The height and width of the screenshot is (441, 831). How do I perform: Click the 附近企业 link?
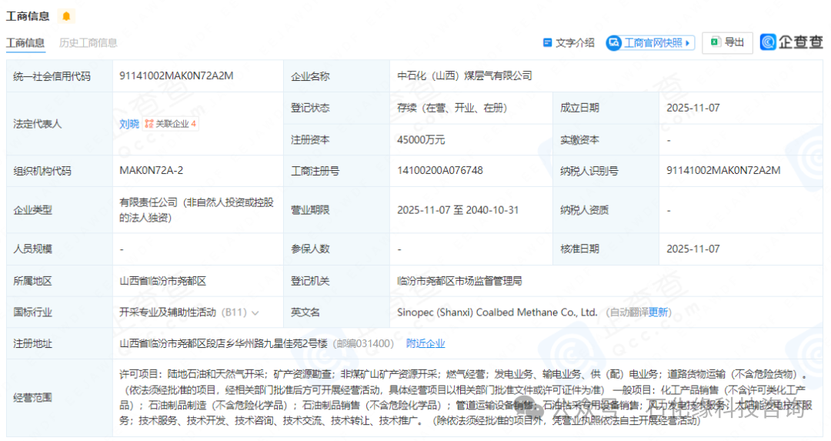click(426, 343)
